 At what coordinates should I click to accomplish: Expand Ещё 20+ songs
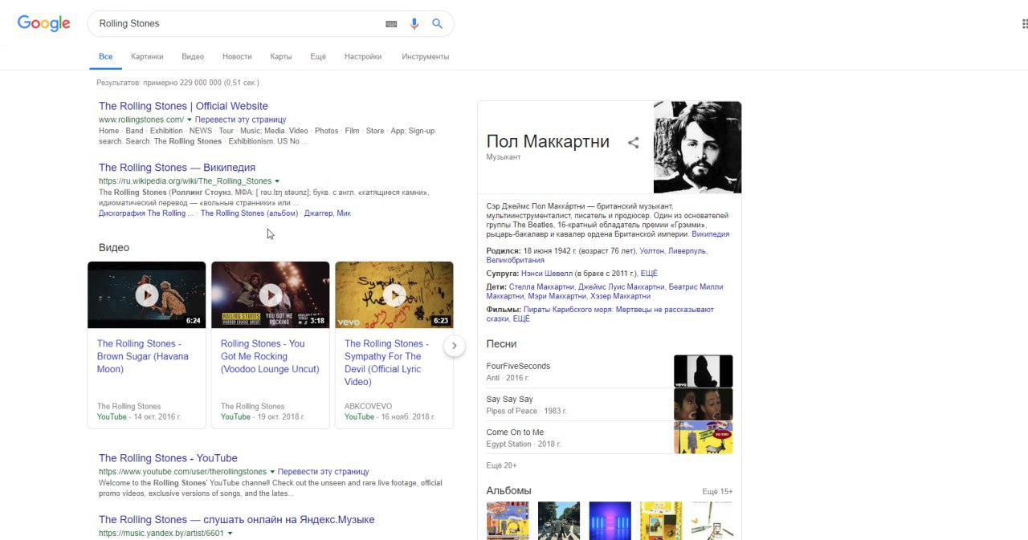501,465
